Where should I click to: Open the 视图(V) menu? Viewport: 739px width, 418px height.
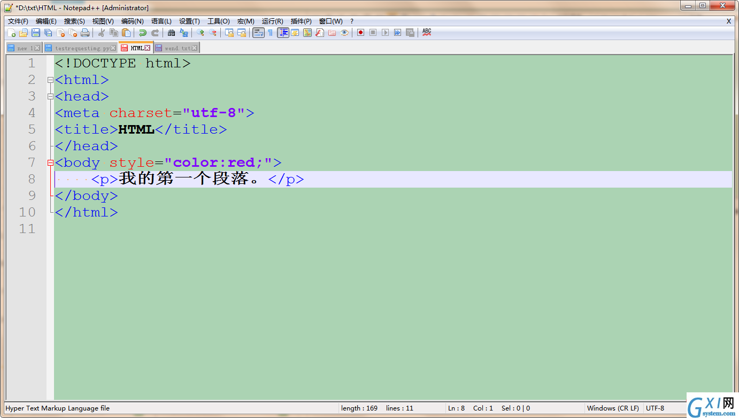[103, 21]
